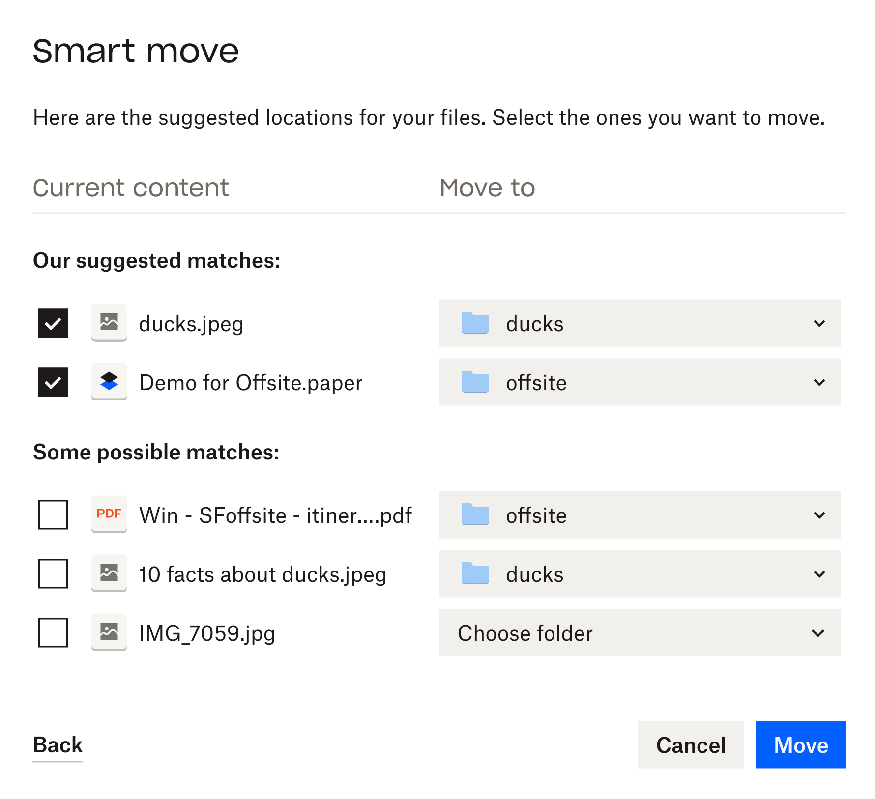Viewport: 875px width, 799px height.
Task: Open the destination dropdown for ducks.jpeg
Action: click(x=819, y=323)
